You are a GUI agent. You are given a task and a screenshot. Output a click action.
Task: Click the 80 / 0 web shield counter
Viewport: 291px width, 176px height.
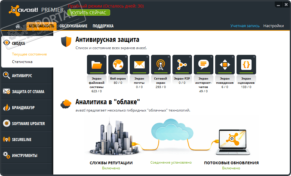point(118,83)
